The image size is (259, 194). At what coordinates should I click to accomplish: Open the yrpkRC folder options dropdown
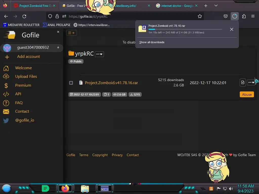(99, 54)
